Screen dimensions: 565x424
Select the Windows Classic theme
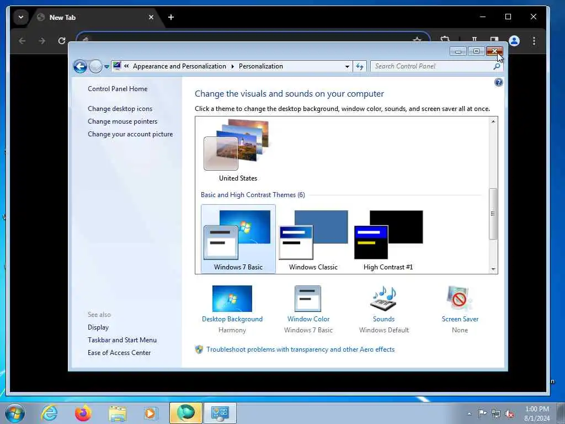pos(313,239)
